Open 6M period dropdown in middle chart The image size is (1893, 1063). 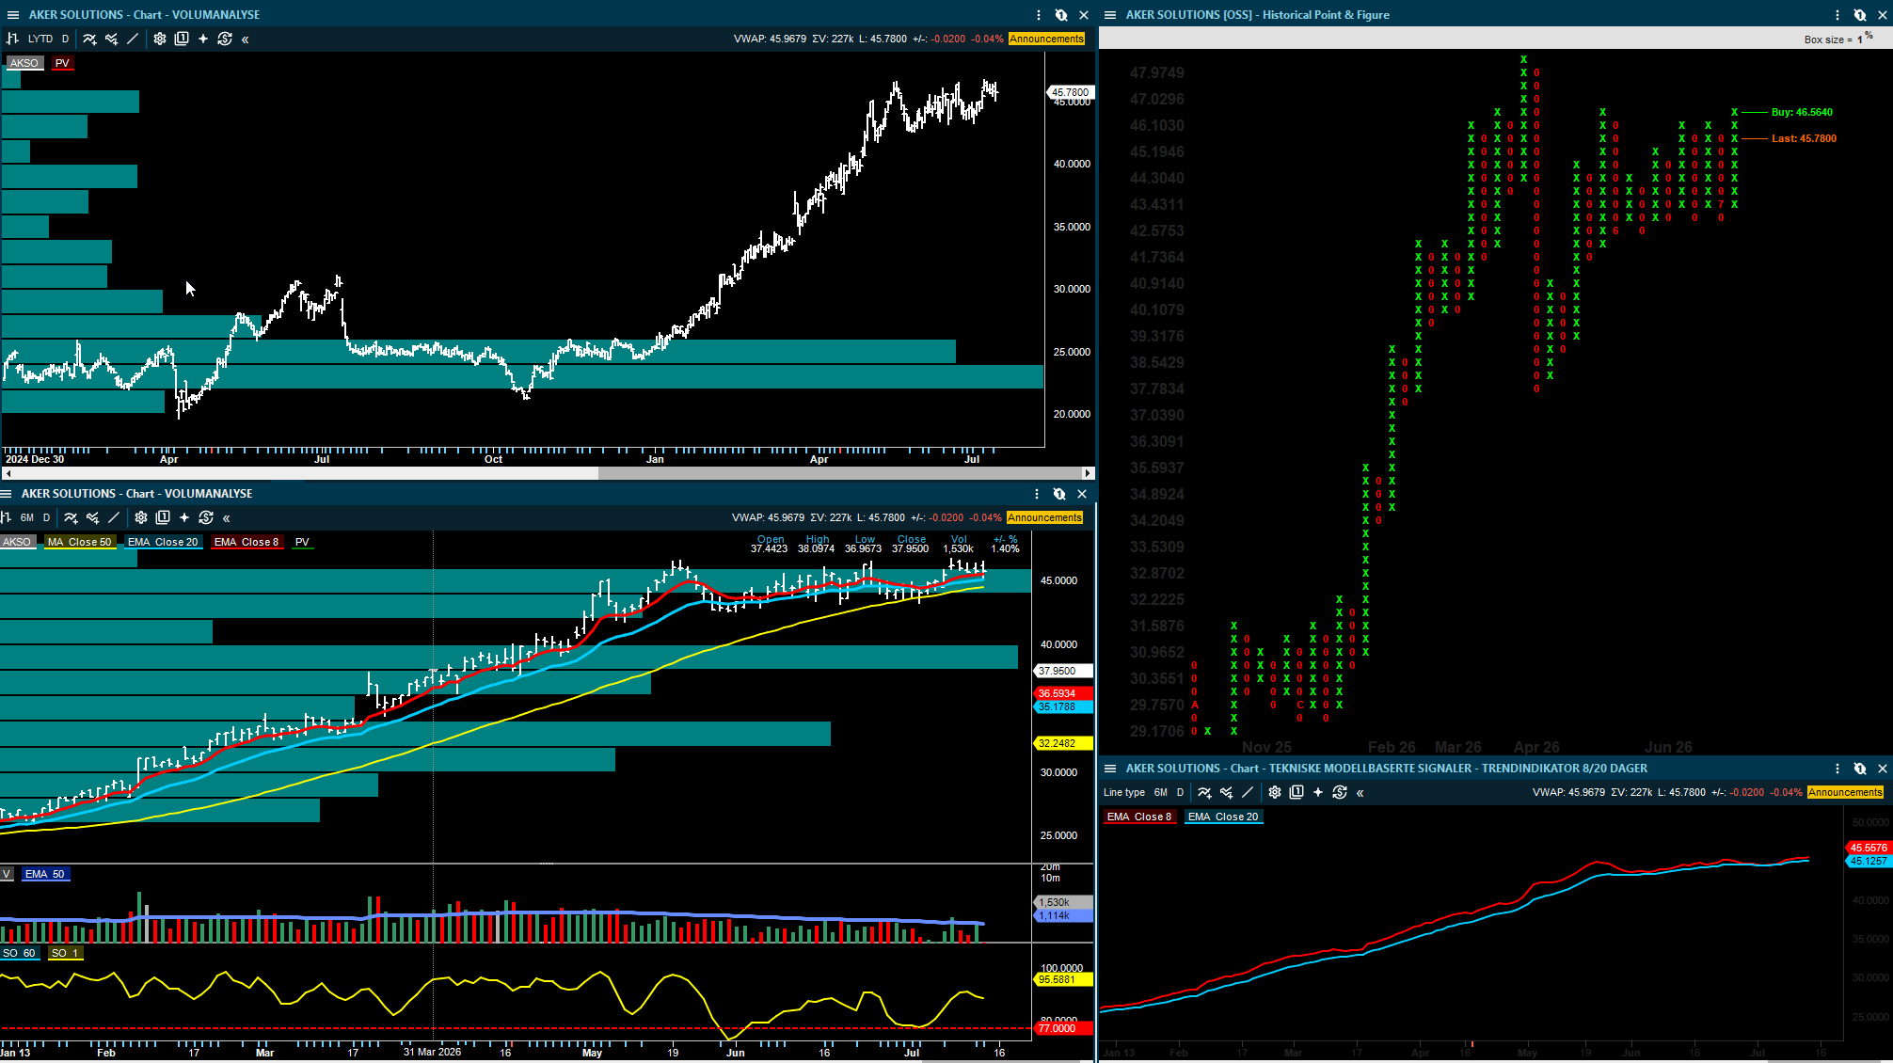pyautogui.click(x=27, y=517)
